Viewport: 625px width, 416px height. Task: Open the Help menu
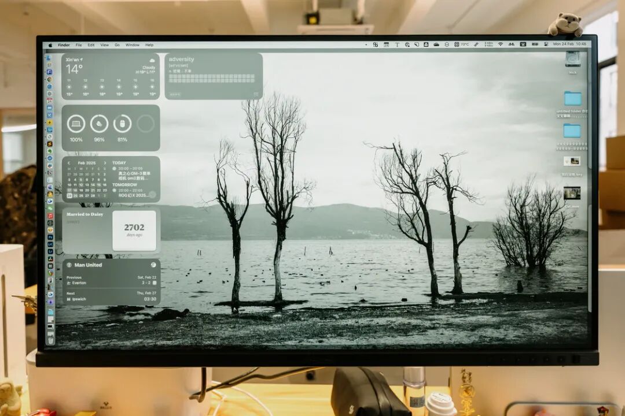point(149,45)
